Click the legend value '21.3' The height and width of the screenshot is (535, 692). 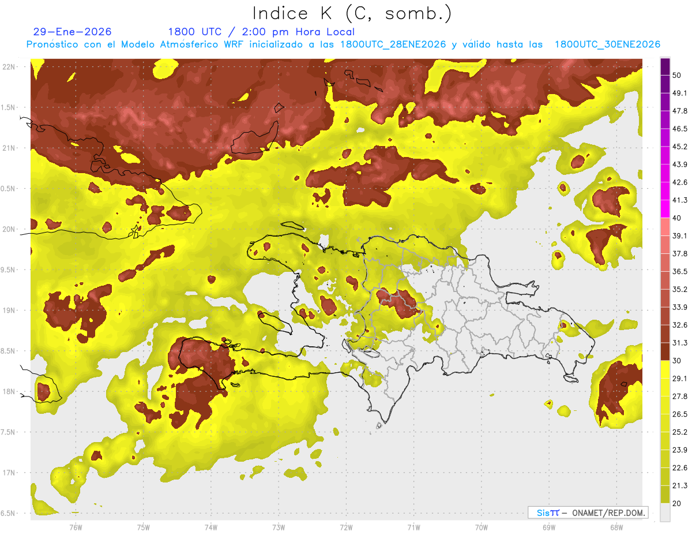coord(680,486)
